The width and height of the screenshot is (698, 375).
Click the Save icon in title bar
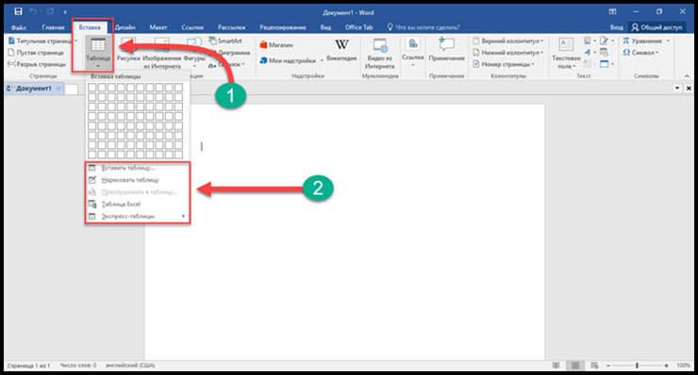point(18,11)
